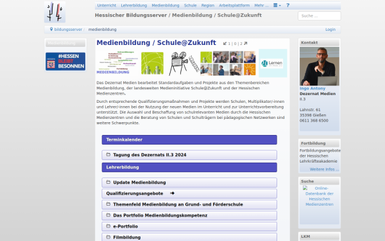Screen dimensions: 385x241
Task: Click the Suche box header
Action: click(320, 181)
